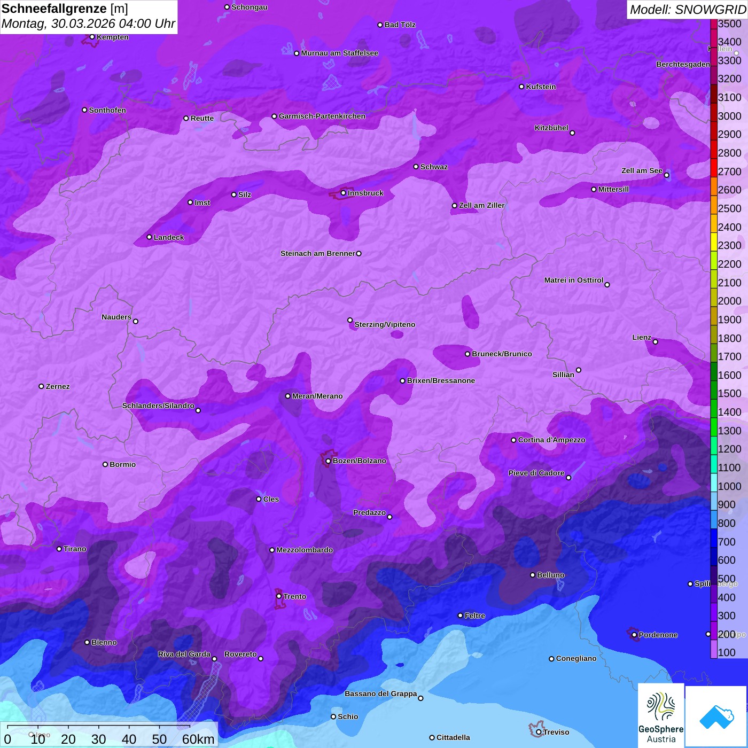Viewport: 748px width, 748px height.
Task: Click the Sterzing/Vipiteno label
Action: [x=385, y=324]
